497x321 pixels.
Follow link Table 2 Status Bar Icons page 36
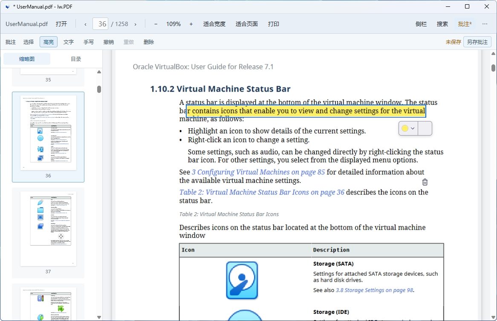pyautogui.click(x=262, y=192)
